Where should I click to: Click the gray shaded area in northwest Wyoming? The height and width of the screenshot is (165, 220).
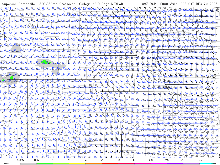(x=16, y=49)
